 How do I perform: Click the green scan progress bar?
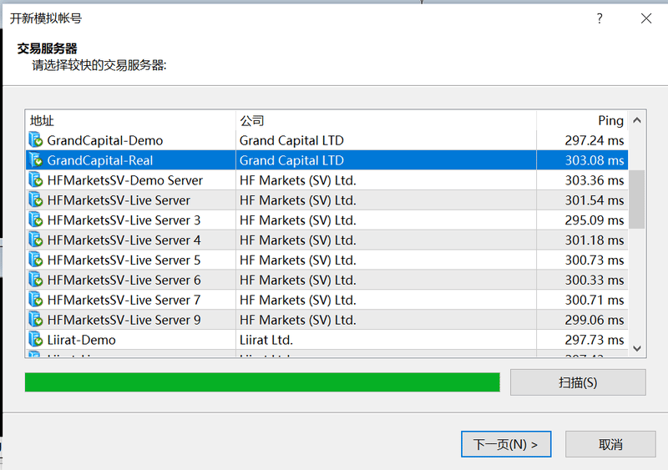(262, 382)
